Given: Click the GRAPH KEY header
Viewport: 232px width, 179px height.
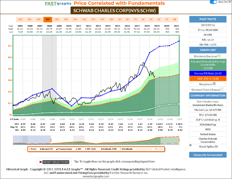Looking at the screenshot, I should tap(208, 50).
